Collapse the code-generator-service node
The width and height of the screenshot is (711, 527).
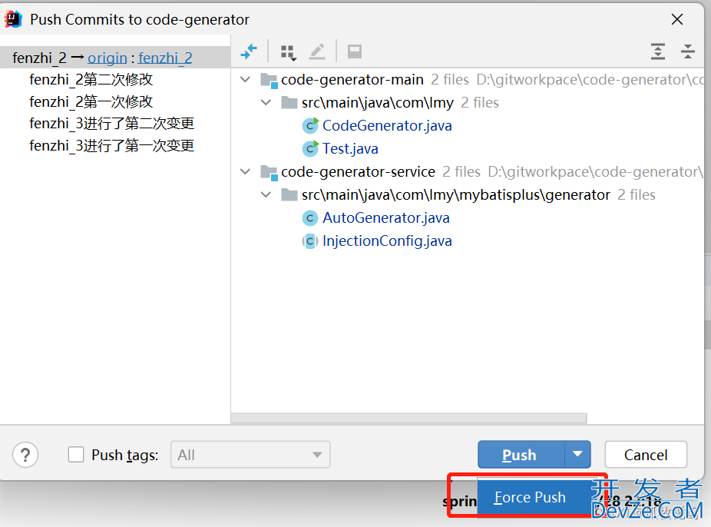pos(245,172)
